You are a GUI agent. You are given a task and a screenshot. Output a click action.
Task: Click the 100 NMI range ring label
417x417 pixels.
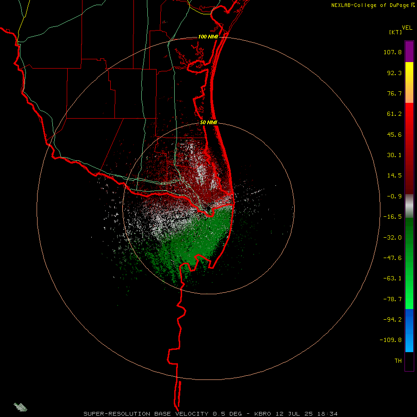(x=208, y=37)
